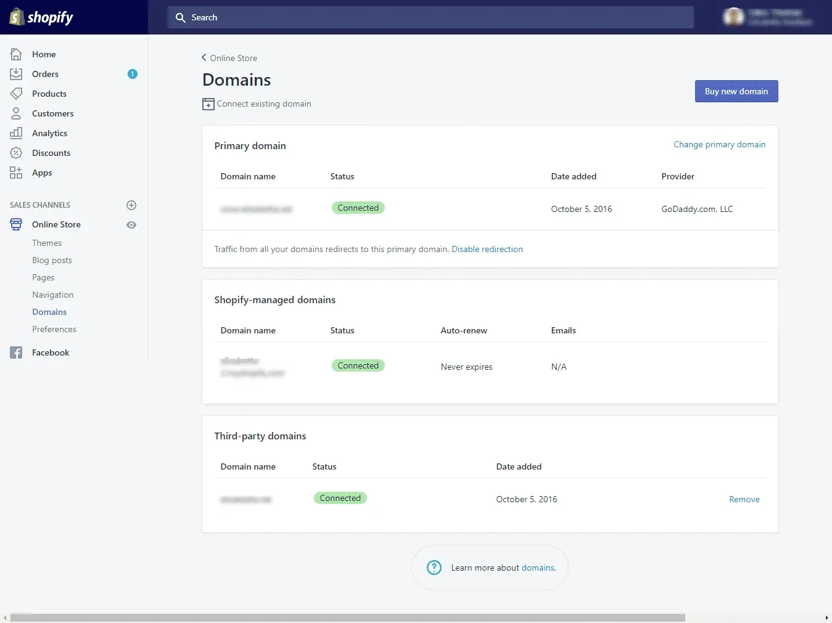Viewport: 832px width, 623px height.
Task: Select the Home icon in the sidebar
Action: [x=16, y=54]
